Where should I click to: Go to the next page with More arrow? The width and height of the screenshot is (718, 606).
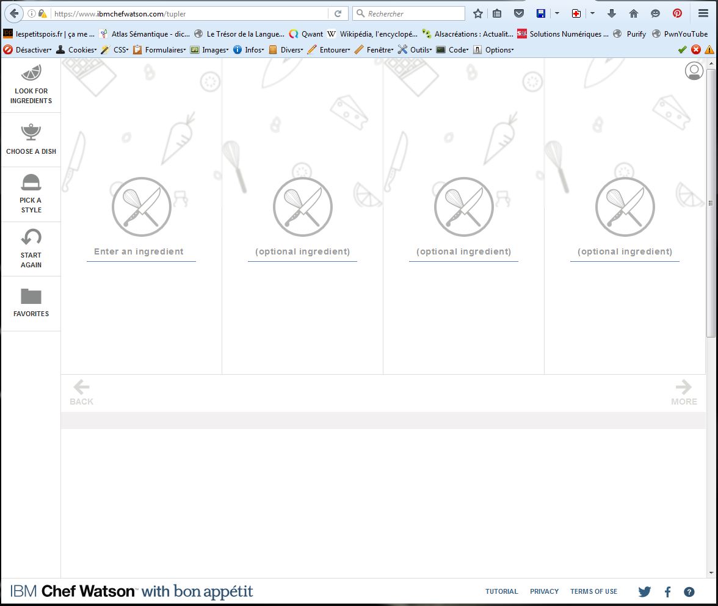pos(684,392)
